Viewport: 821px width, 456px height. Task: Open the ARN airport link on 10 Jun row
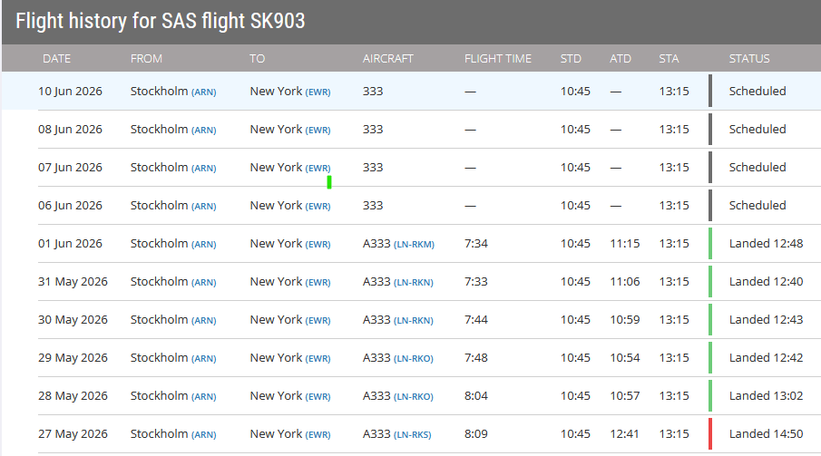(x=204, y=92)
